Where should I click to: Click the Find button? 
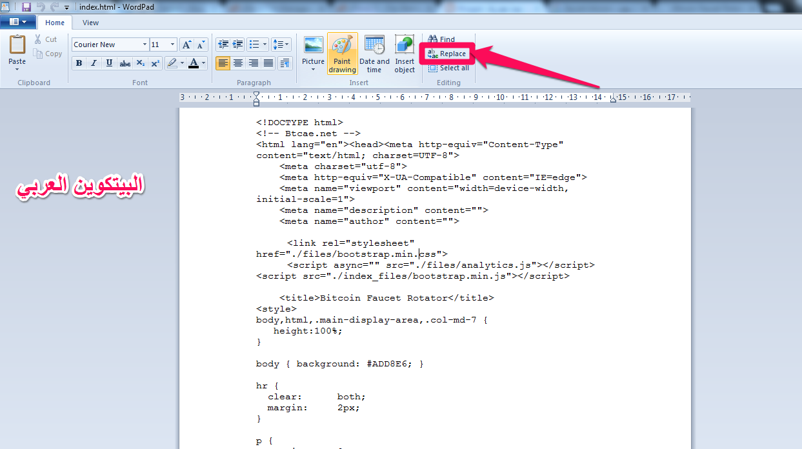[x=442, y=39]
